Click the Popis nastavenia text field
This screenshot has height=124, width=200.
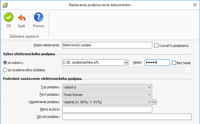point(107,45)
